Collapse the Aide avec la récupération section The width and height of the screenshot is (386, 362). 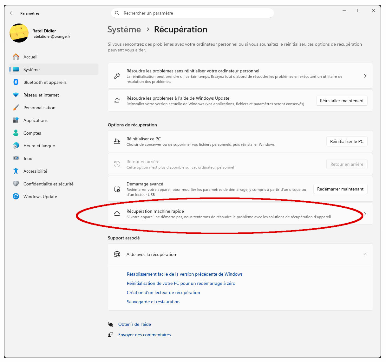[x=365, y=254]
